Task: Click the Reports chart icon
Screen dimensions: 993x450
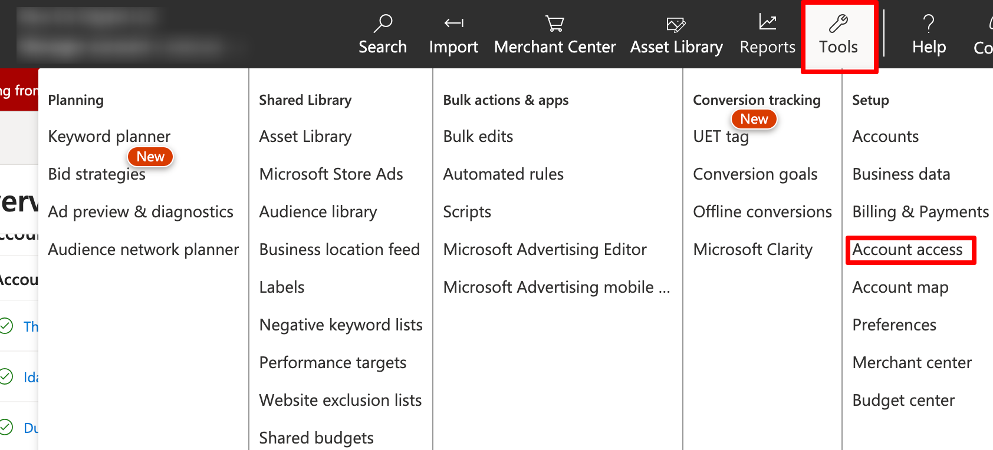Action: pos(767,22)
